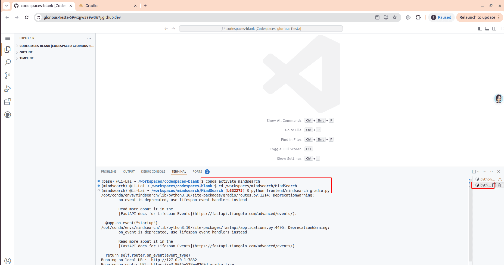Expand the OUTLINE section

pos(26,52)
